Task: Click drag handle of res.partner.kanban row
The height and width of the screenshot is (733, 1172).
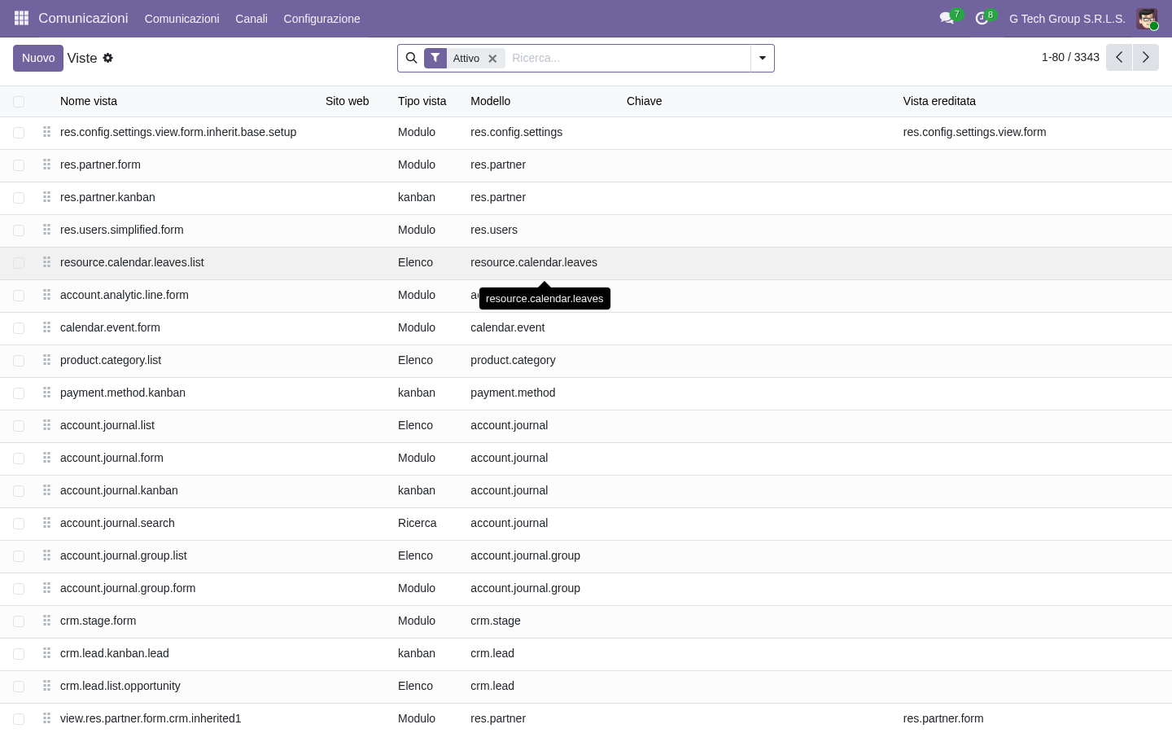Action: [46, 197]
